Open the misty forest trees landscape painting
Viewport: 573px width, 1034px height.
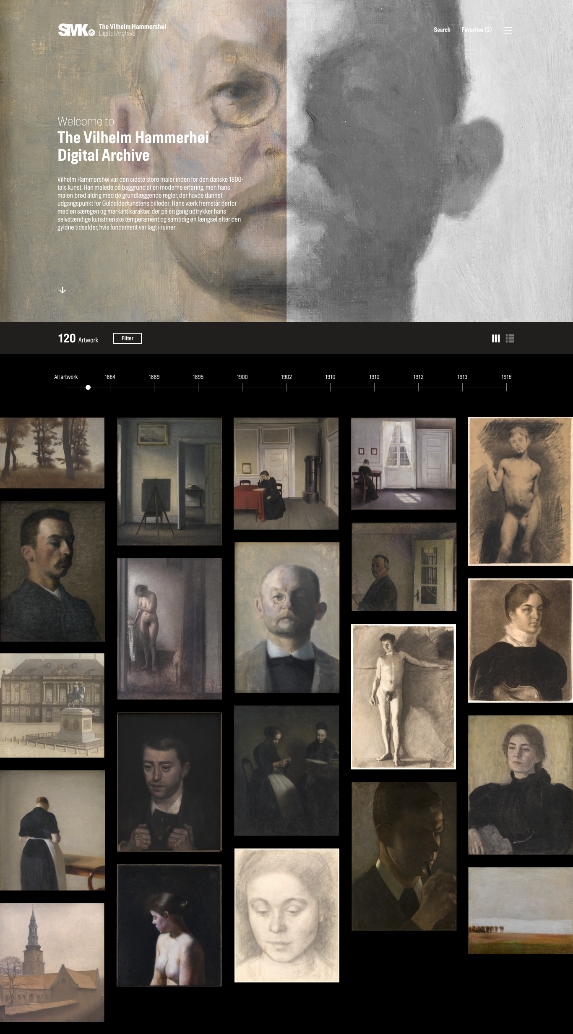(x=52, y=453)
